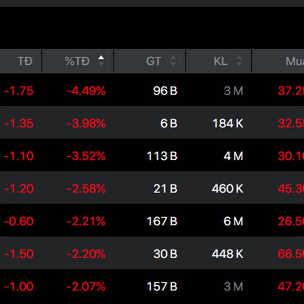Select the TĐ column header
Image resolution: width=304 pixels, height=304 pixels.
[21, 61]
